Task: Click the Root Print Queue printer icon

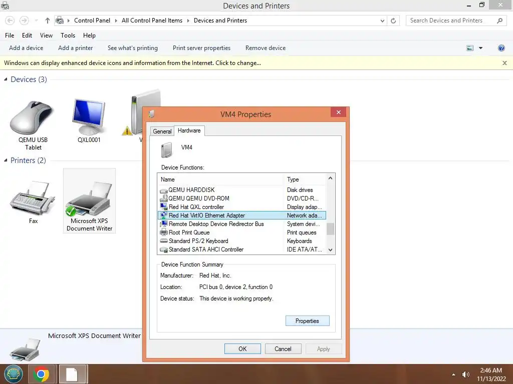Action: tap(164, 232)
